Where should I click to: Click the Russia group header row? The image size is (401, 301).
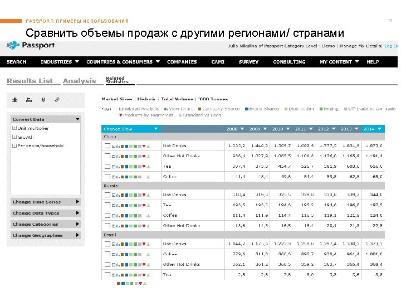[x=243, y=186]
